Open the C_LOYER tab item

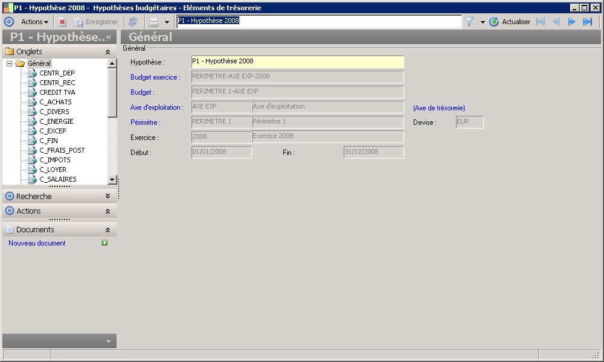tap(53, 170)
